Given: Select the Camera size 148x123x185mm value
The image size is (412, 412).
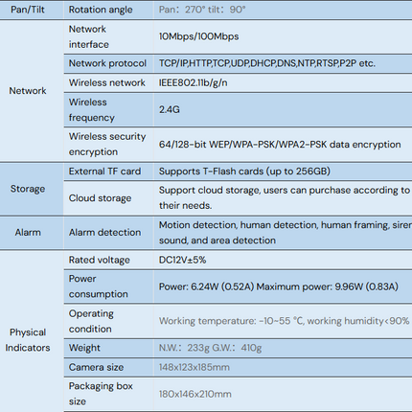Looking at the screenshot, I should click(195, 367).
